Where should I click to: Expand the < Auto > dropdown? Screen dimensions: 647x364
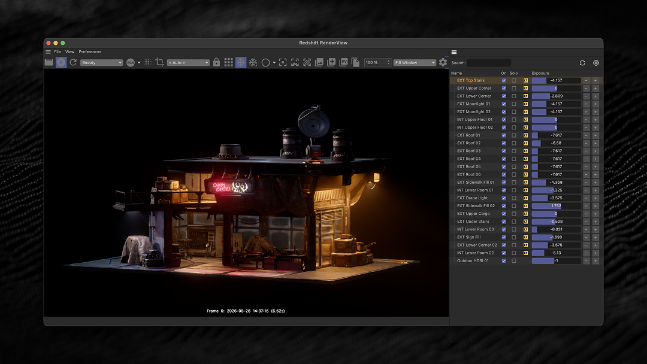pyautogui.click(x=188, y=63)
